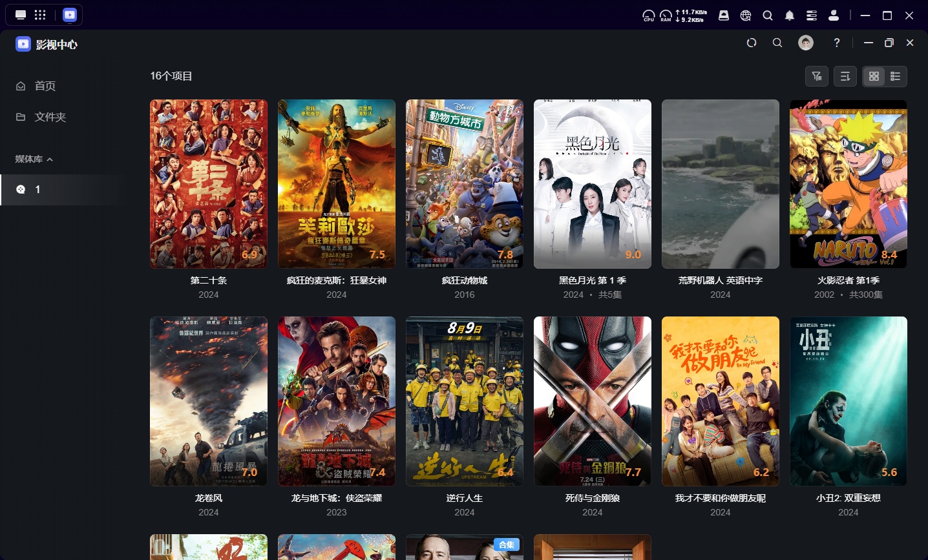This screenshot has height=560, width=928.
Task: Click the title 黑色月光 第 1 季
Action: click(x=593, y=280)
